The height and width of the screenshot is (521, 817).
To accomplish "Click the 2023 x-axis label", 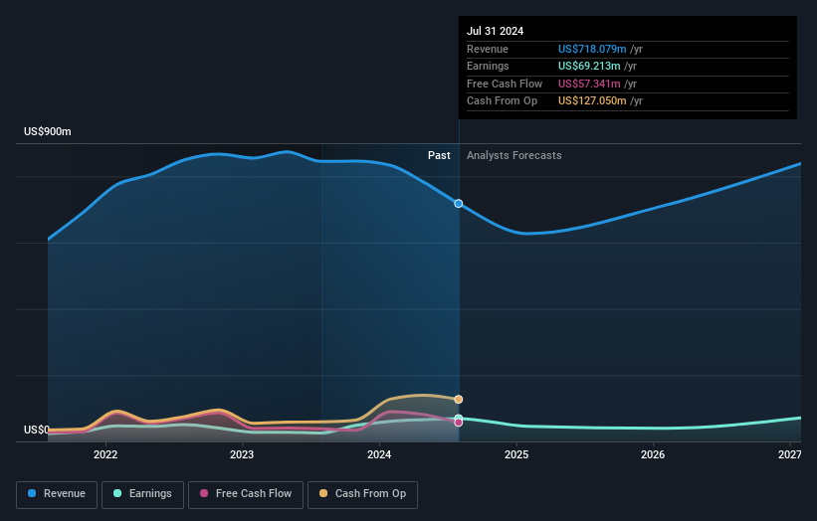I will click(x=242, y=454).
